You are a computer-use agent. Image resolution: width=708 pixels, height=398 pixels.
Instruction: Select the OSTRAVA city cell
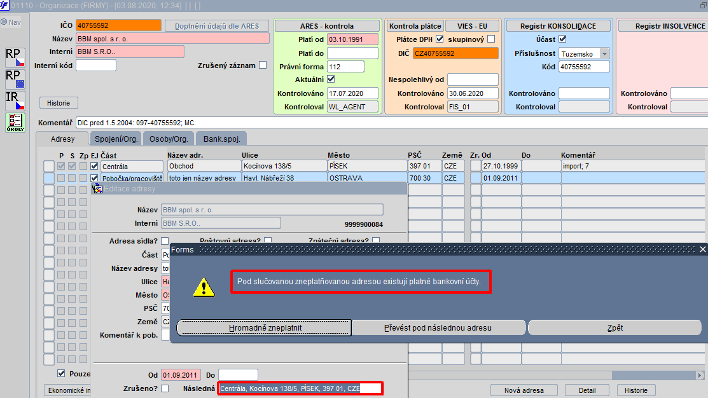click(367, 178)
